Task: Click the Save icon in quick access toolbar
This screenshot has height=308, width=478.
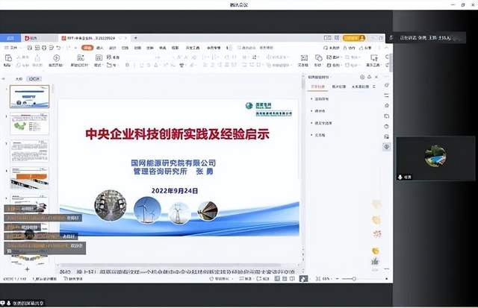Action: [x=29, y=48]
